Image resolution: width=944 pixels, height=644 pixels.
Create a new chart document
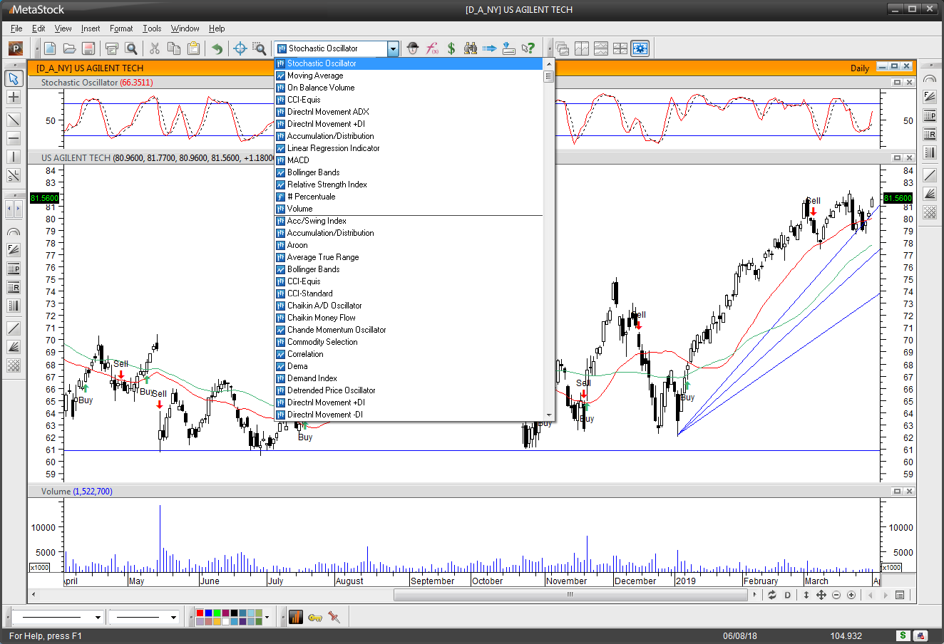(x=50, y=48)
